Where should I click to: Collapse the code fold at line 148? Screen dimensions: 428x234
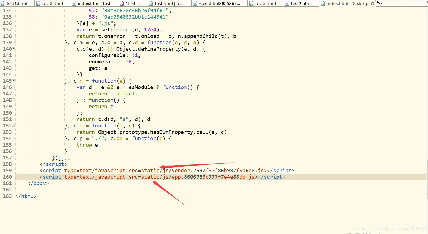pyautogui.click(x=13, y=100)
